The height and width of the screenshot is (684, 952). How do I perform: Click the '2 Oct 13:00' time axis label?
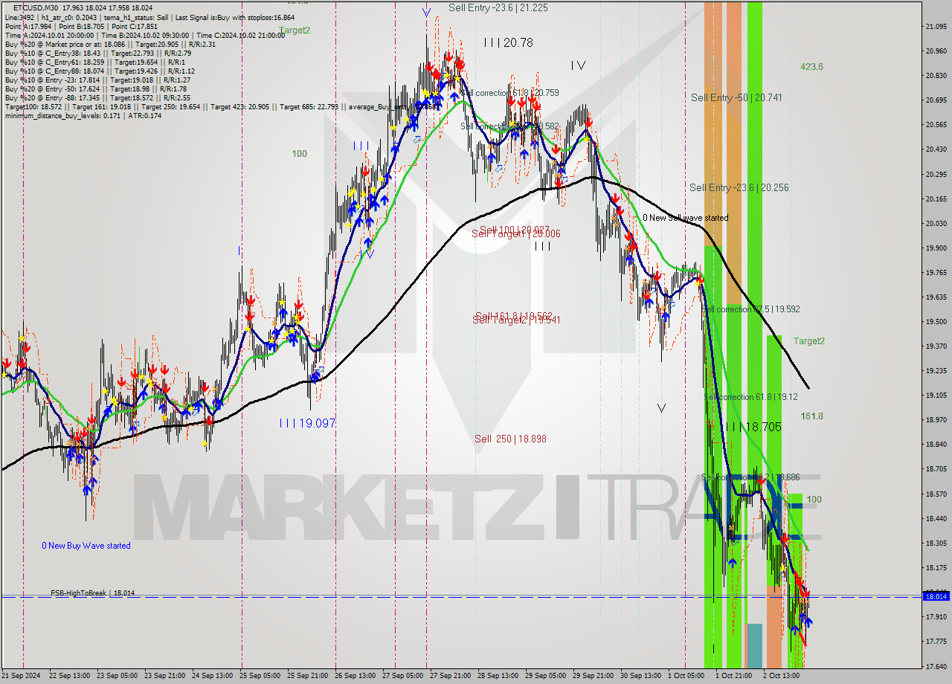click(781, 676)
